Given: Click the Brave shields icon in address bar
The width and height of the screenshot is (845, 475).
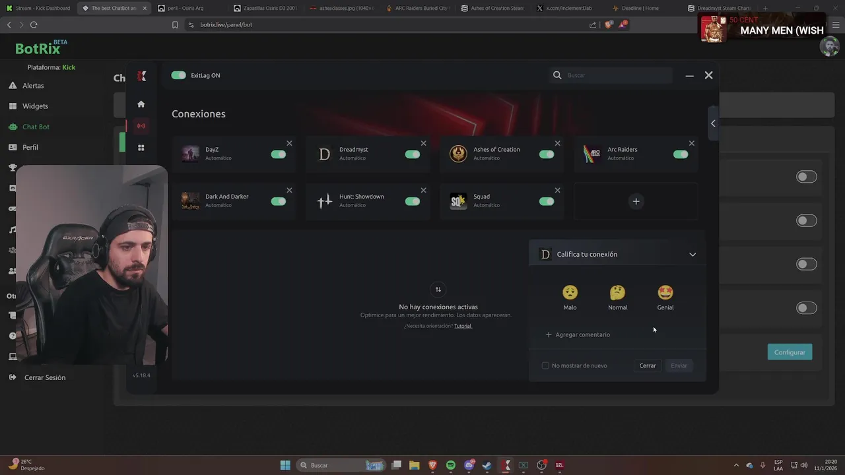Looking at the screenshot, I should pyautogui.click(x=609, y=24).
